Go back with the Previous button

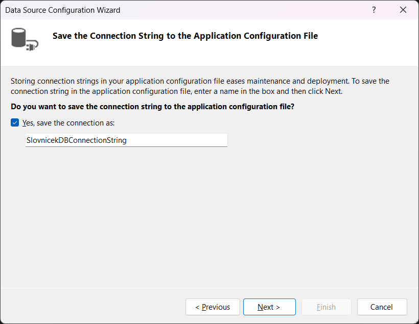213,307
